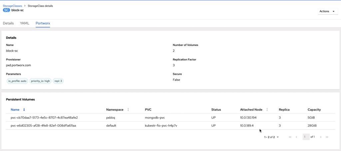Click the page number input field
Image resolution: width=341 pixels, height=151 pixels.
[x=306, y=137]
